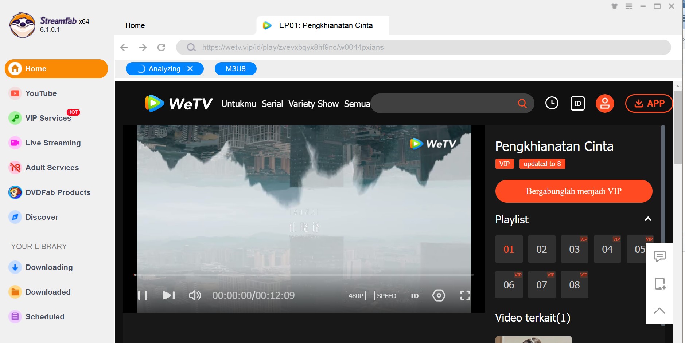Open Downloaded library list

click(39, 292)
